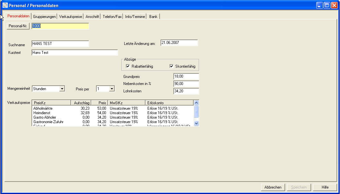Go to the Telefon/Fax tab
The width and height of the screenshot is (340, 194).
[x=112, y=16]
